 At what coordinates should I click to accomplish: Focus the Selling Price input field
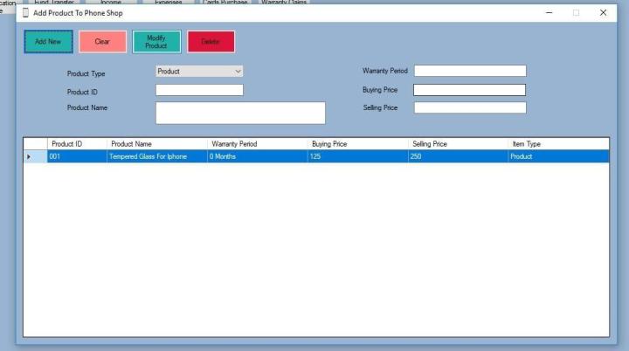(470, 108)
